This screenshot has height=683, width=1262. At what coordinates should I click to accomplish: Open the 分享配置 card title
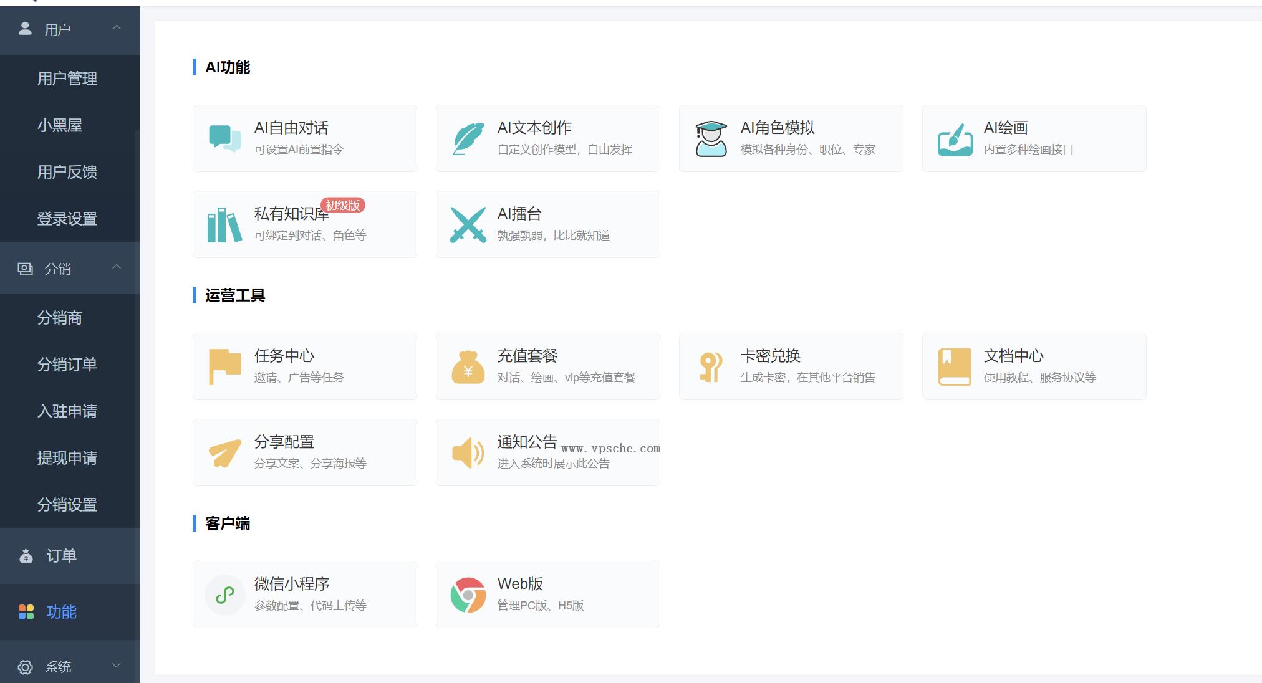(x=284, y=442)
